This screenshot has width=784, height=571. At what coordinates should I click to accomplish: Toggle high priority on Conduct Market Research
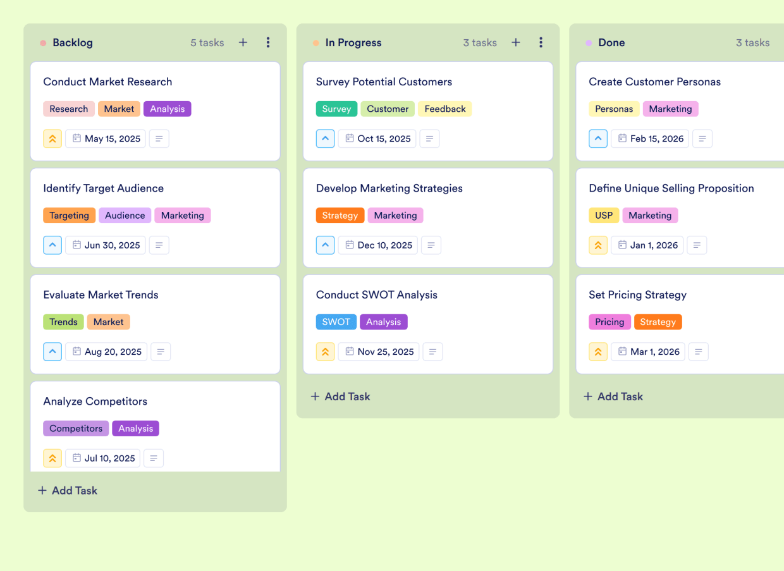point(52,138)
